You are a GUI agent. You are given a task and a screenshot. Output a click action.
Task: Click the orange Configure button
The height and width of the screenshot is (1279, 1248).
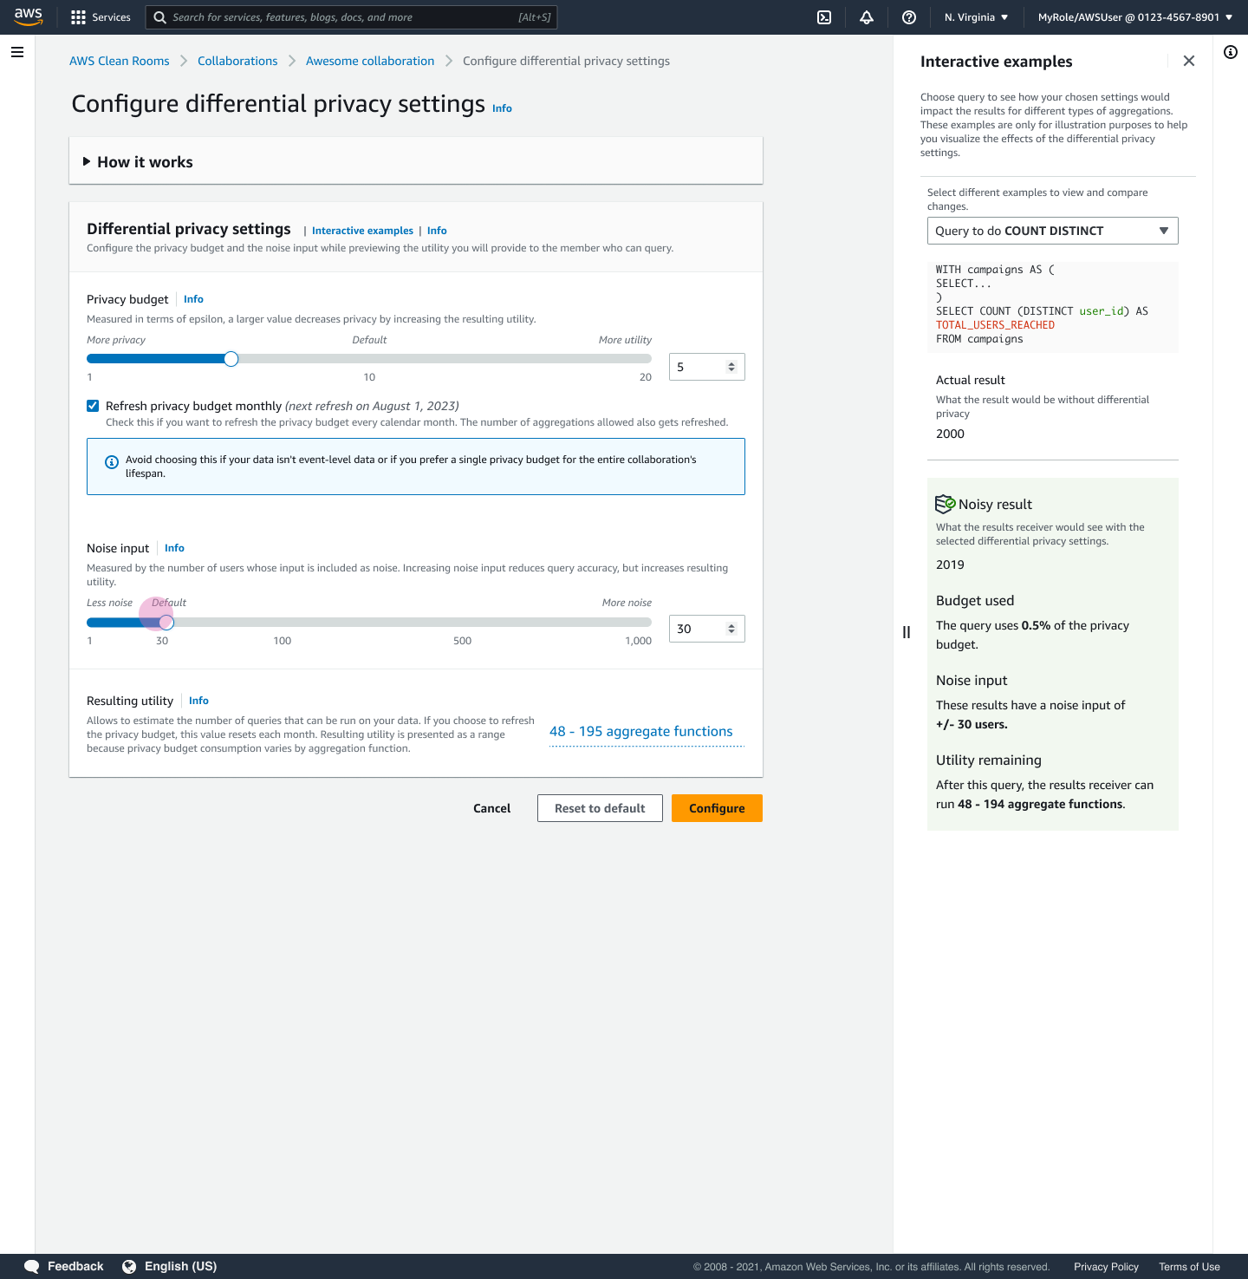coord(717,808)
